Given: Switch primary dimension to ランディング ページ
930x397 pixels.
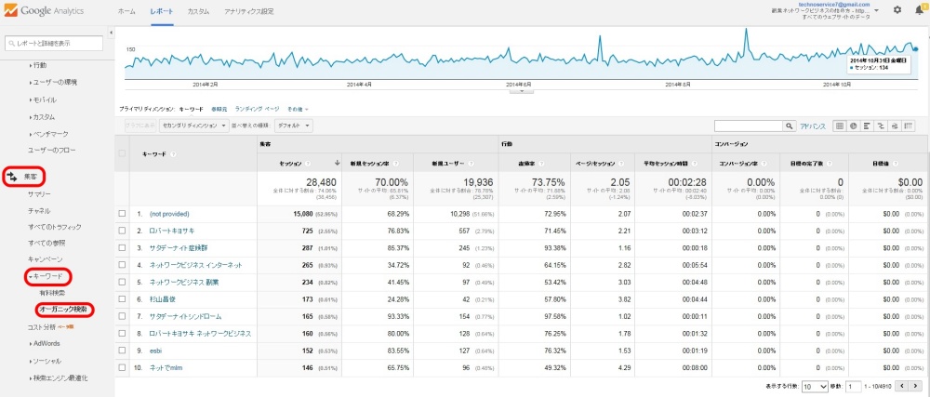Looking at the screenshot, I should 257,109.
